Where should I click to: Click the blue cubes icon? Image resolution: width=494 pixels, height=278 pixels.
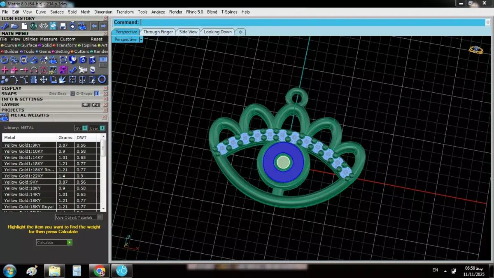click(5, 79)
